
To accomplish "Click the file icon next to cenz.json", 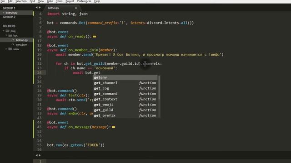I will 13,44.
